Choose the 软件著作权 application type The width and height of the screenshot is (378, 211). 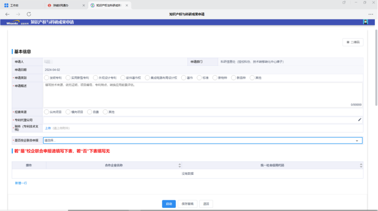tap(116, 78)
